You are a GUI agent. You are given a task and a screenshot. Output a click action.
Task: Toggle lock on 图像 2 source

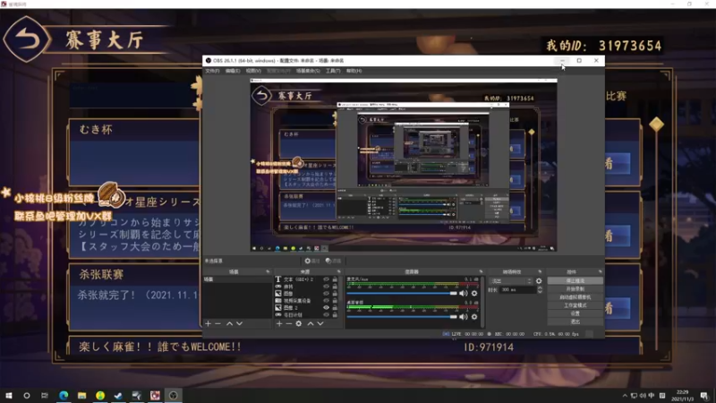coord(335,308)
